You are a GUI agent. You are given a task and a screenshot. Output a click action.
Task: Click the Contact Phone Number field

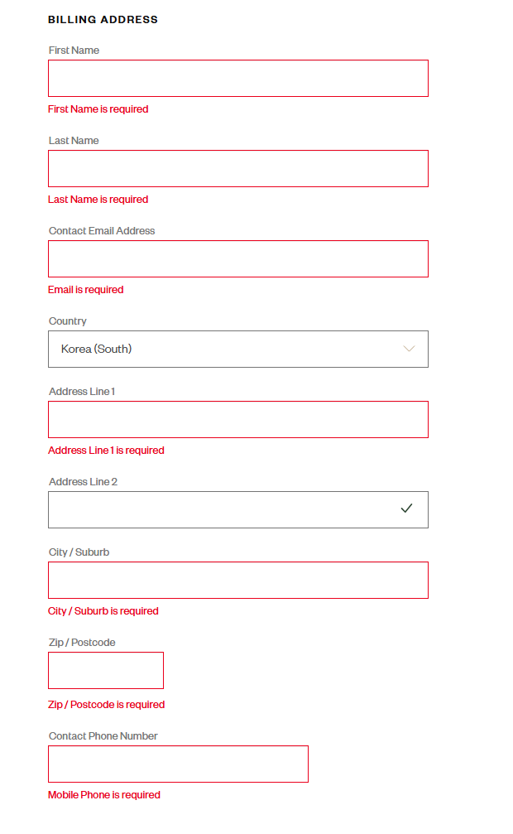178,764
